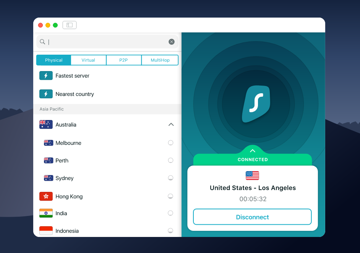Click the United States flag above connection info
Image resolution: width=360 pixels, height=253 pixels.
252,175
